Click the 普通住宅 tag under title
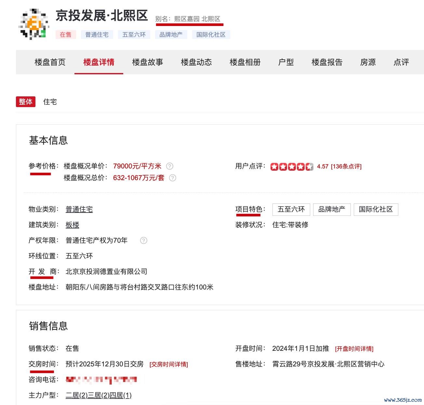Screen dimensions: 424x405 [x=97, y=35]
